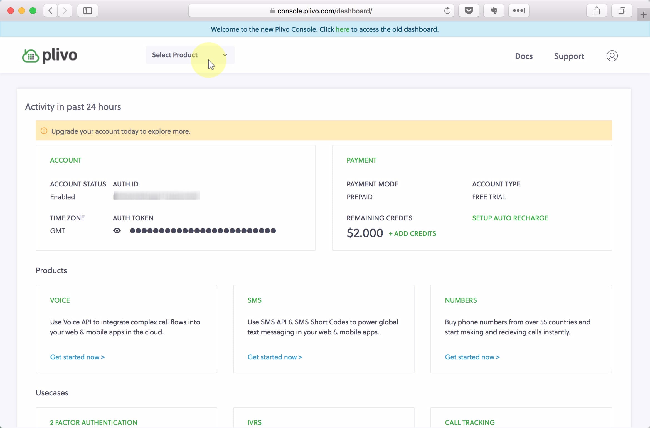
Task: Reload the page in address bar
Action: [x=447, y=11]
